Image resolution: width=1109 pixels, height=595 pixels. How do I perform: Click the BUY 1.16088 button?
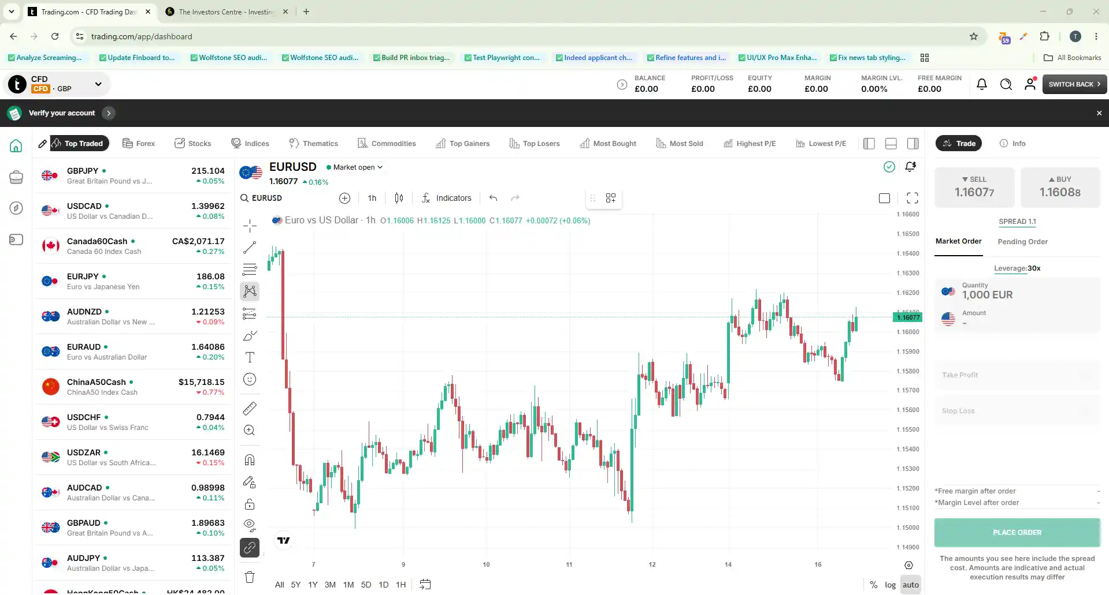point(1060,188)
